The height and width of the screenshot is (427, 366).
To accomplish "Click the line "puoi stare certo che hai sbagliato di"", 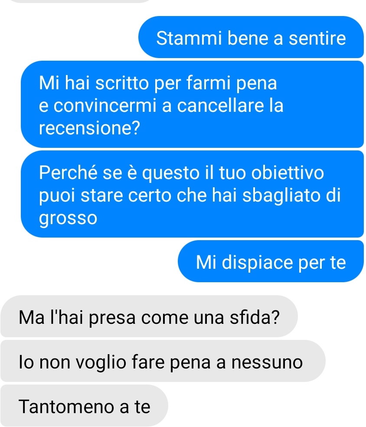I will coord(190,195).
